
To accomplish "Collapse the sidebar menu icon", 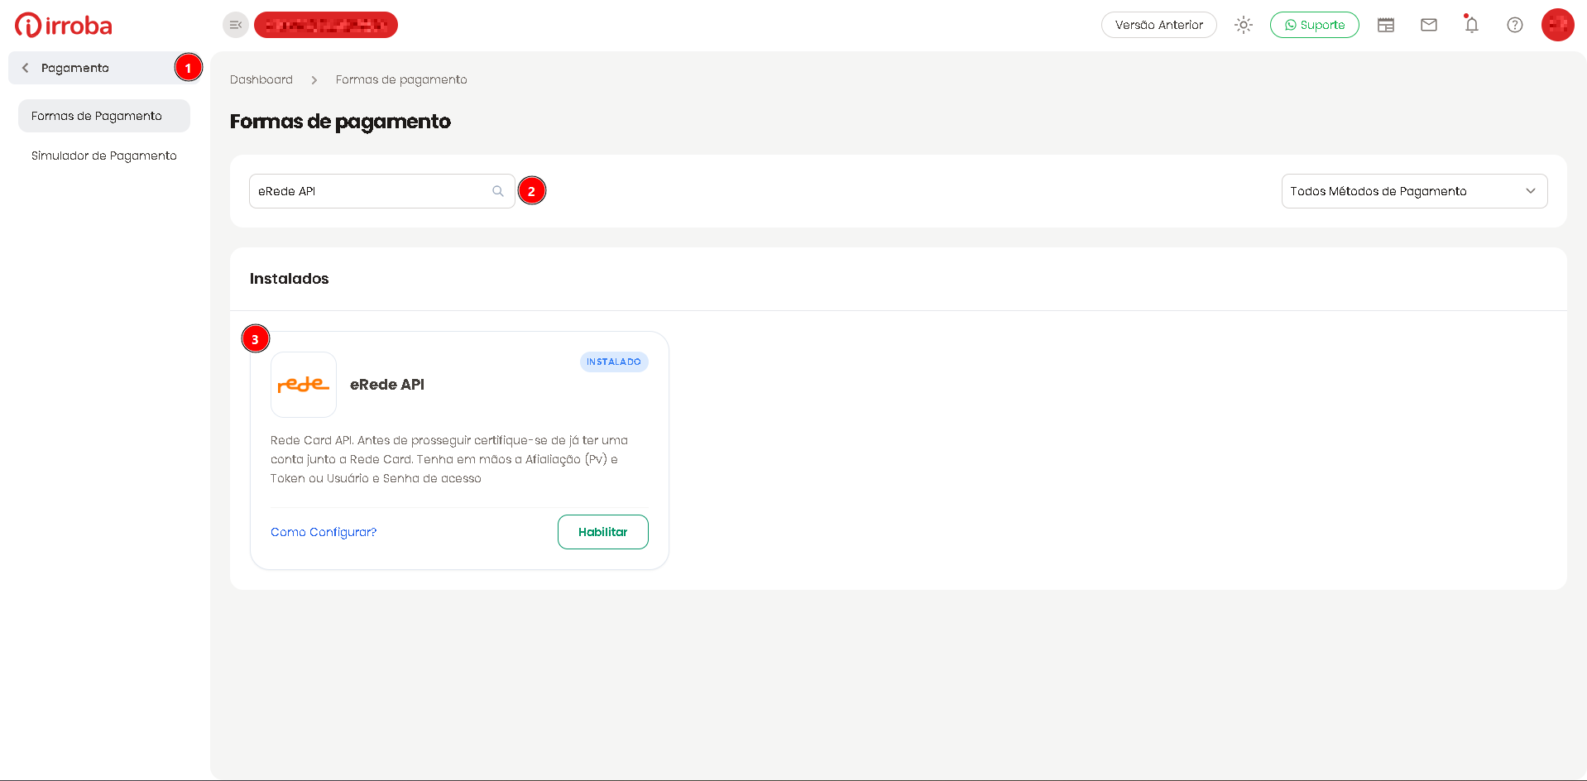I will (236, 25).
